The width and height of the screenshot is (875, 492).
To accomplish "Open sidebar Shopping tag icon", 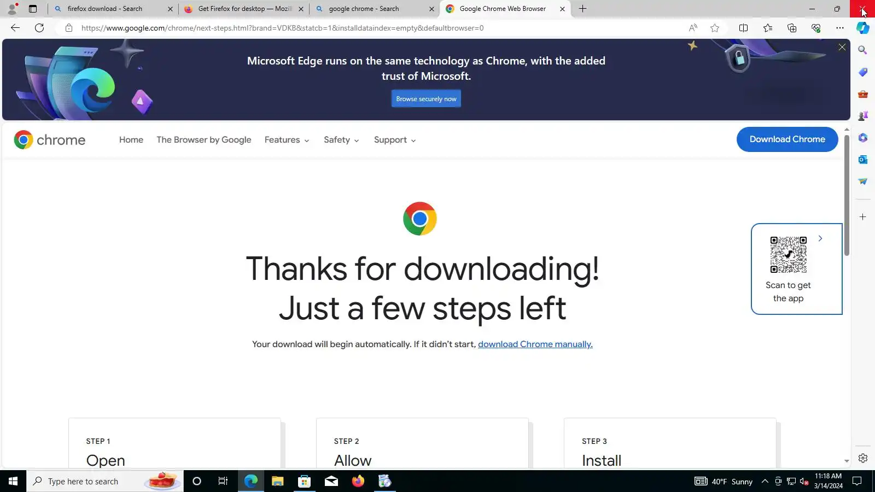I will point(863,72).
